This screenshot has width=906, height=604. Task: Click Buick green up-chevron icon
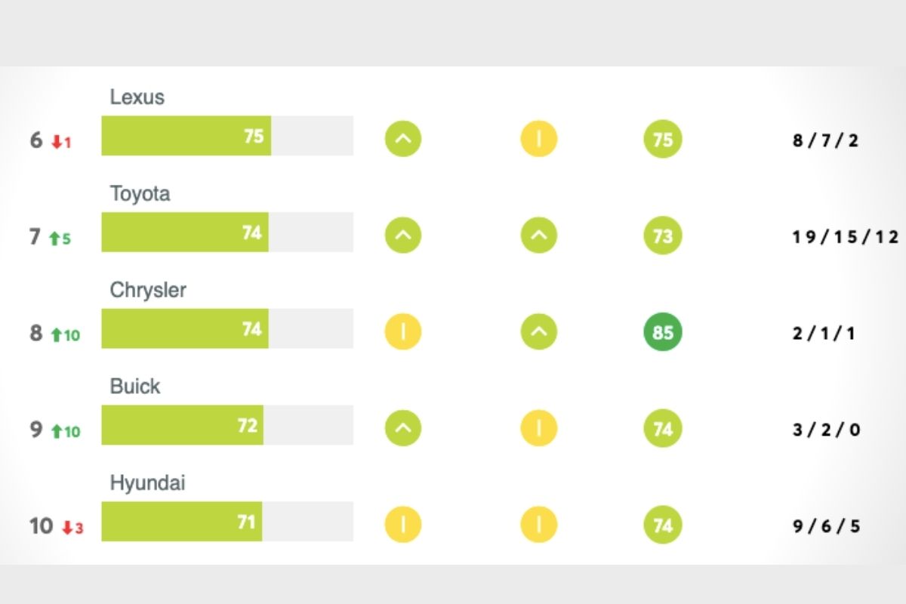pyautogui.click(x=403, y=429)
